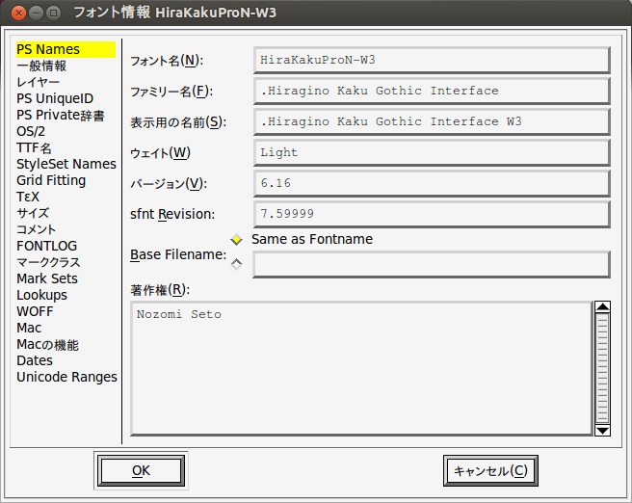Open Unicode Ranges page
Screen dimensions: 632x503
coord(66,378)
